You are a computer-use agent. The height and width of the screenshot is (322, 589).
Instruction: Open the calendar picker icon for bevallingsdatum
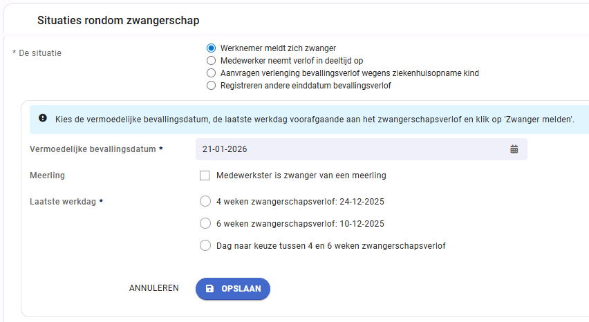[514, 149]
